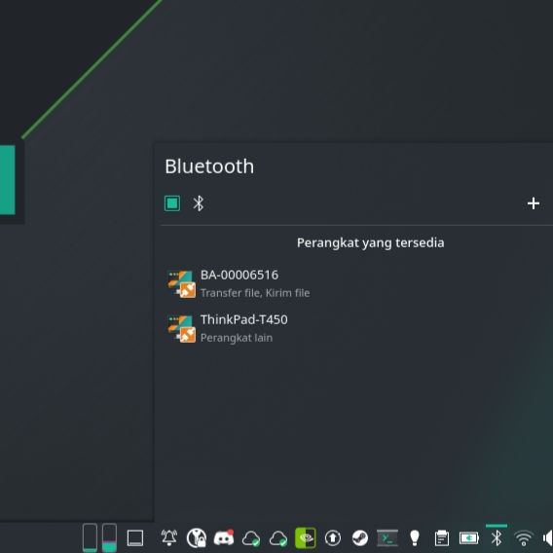Click the BA-00006516 device icon
Screen dimensions: 553x553
click(181, 284)
